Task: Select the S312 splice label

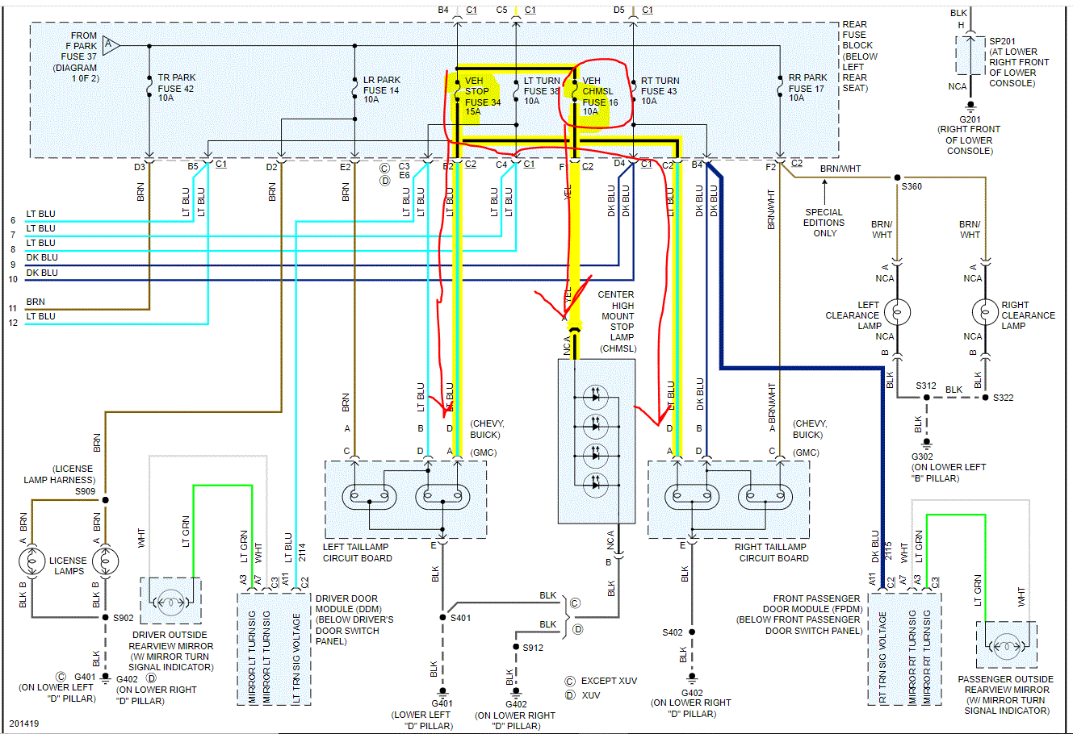Action: click(x=926, y=386)
